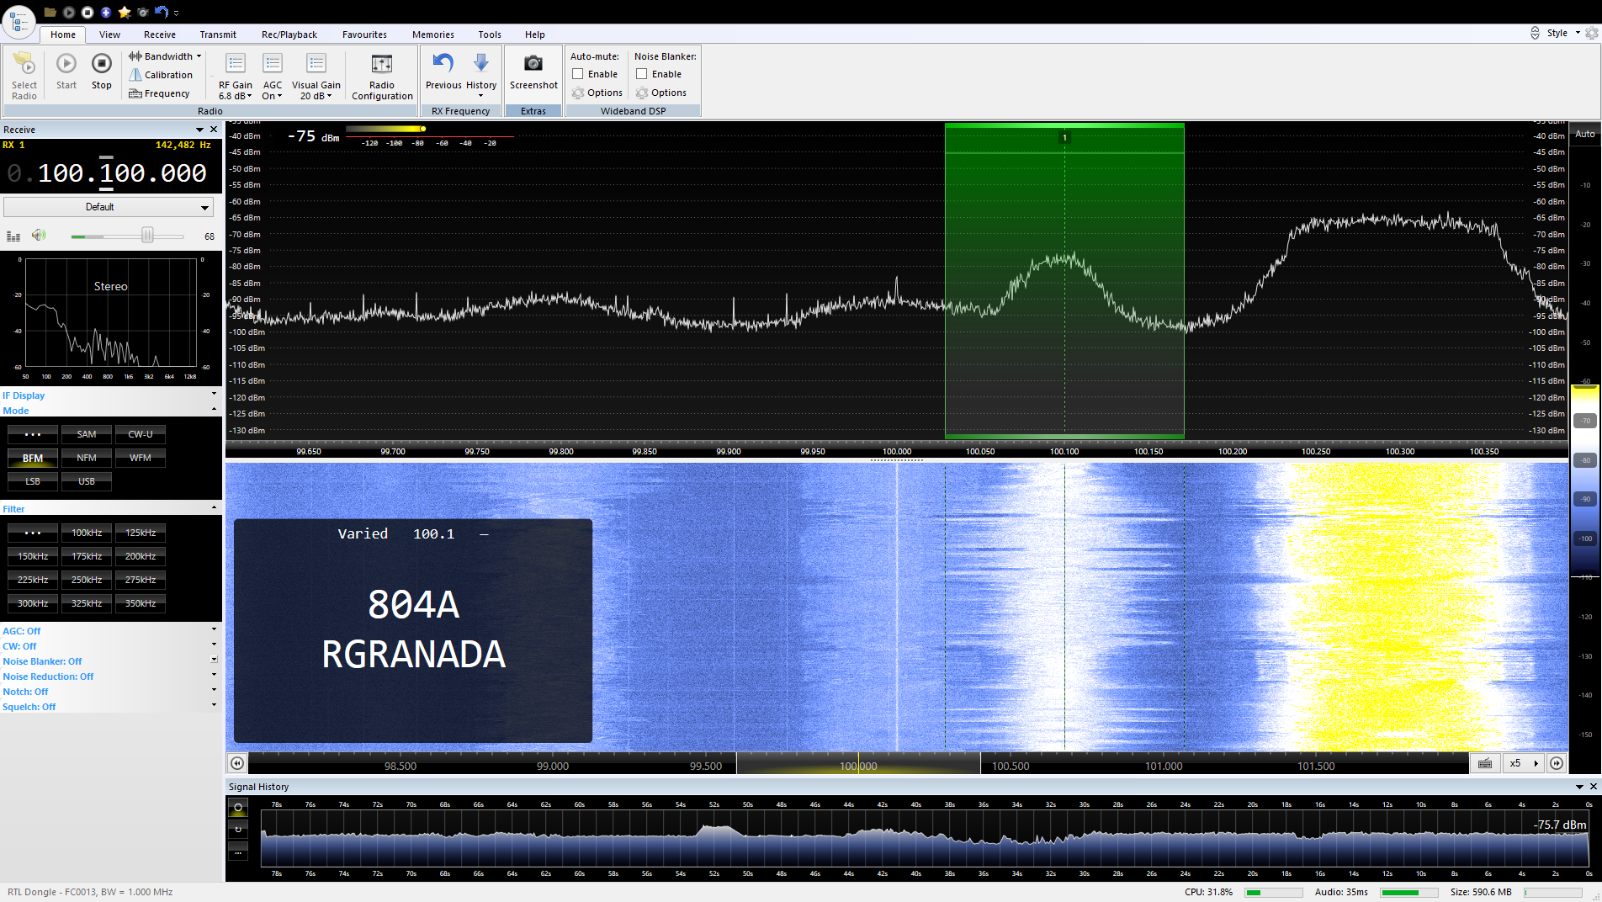
Task: Open the x5 zoom factor menu
Action: tap(1525, 763)
